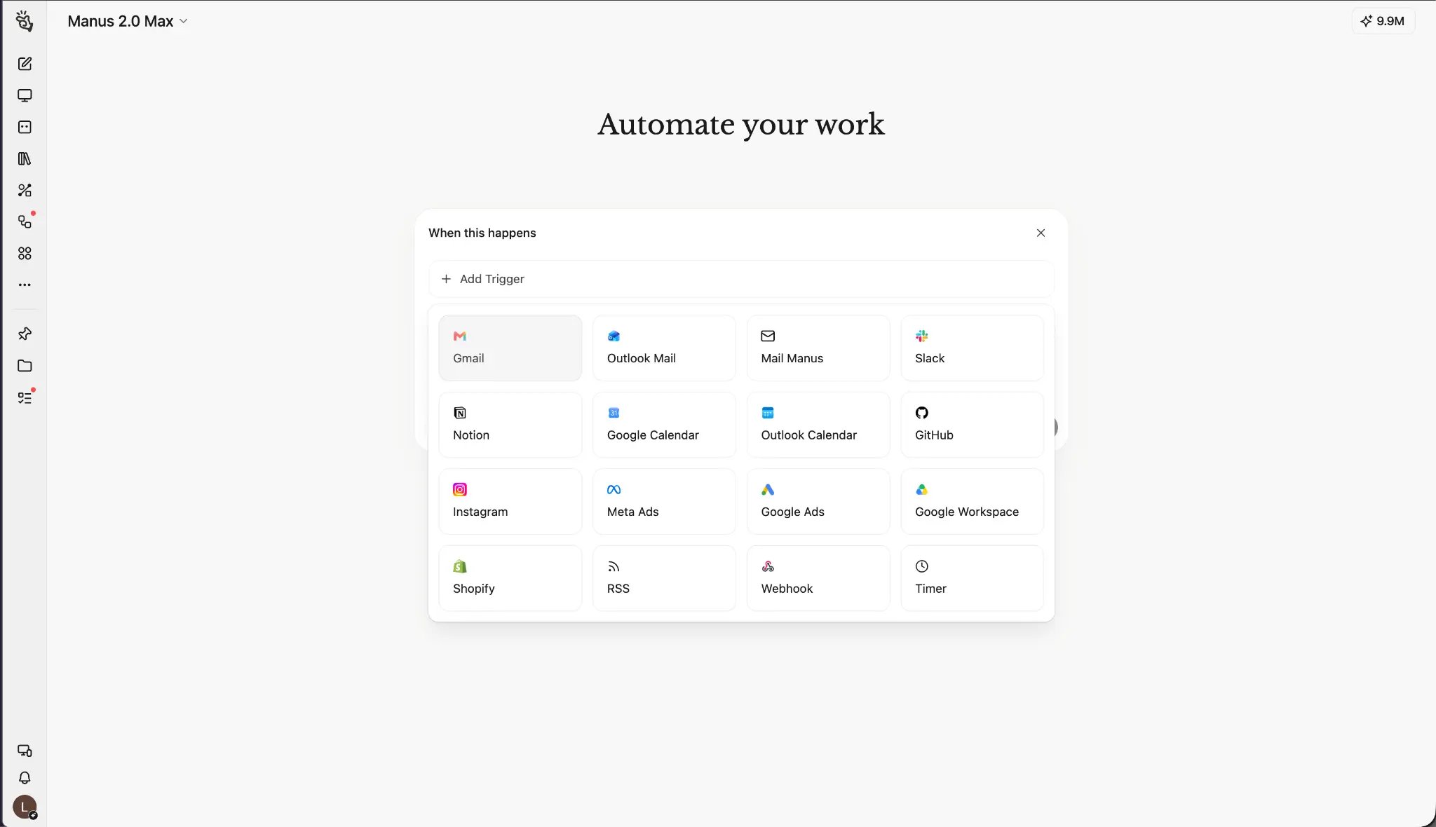Open the folder icon in the sidebar

pos(25,365)
